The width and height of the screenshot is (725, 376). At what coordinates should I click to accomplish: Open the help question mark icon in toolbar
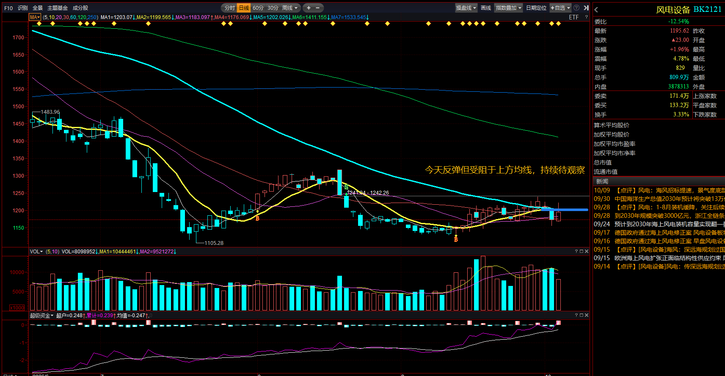pyautogui.click(x=576, y=8)
